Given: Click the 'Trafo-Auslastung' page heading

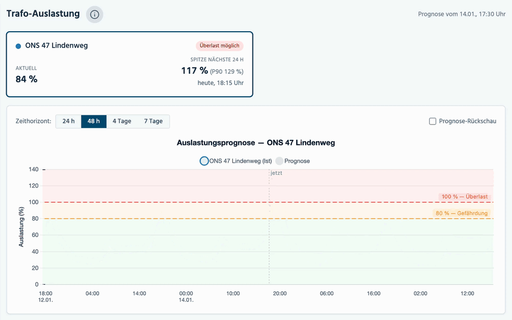Looking at the screenshot, I should tap(43, 14).
